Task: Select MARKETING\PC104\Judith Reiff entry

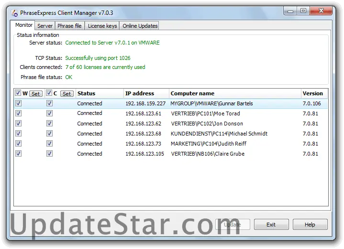Action: (209, 144)
